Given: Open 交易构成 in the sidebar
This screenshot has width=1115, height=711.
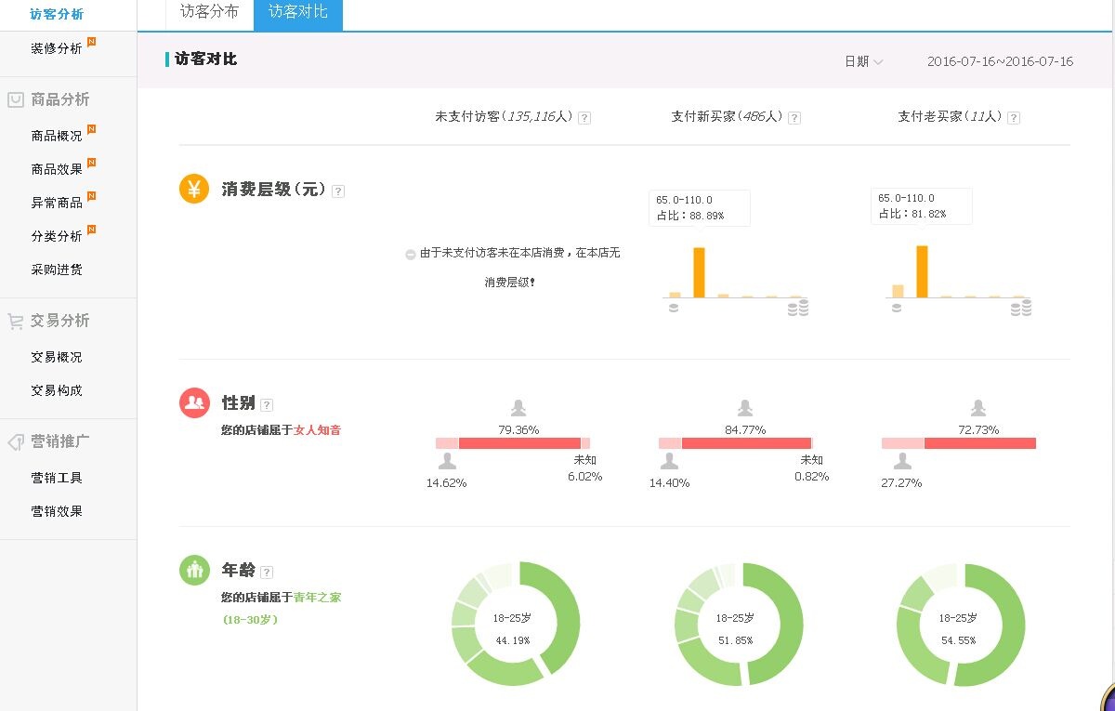Looking at the screenshot, I should pos(57,390).
